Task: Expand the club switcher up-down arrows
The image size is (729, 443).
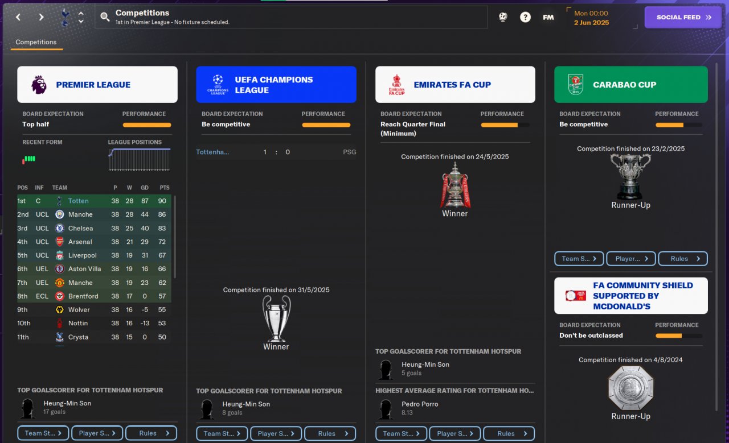Action: click(81, 17)
